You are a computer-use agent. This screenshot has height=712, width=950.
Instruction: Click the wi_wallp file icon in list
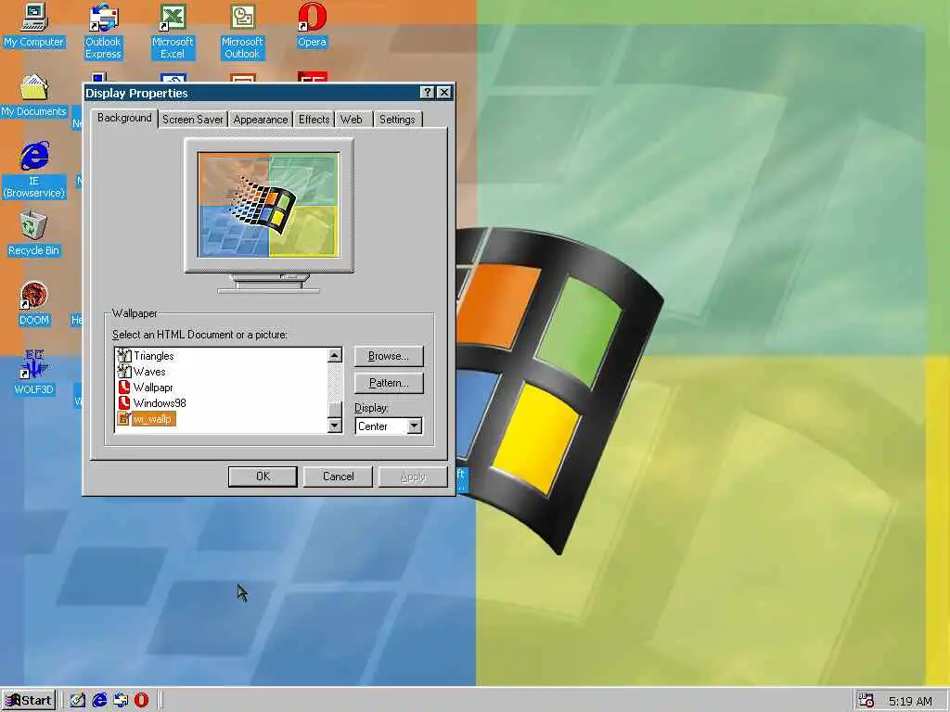123,418
